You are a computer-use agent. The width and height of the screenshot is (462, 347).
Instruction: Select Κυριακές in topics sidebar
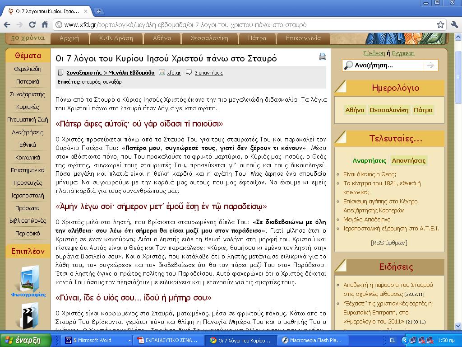pyautogui.click(x=28, y=107)
